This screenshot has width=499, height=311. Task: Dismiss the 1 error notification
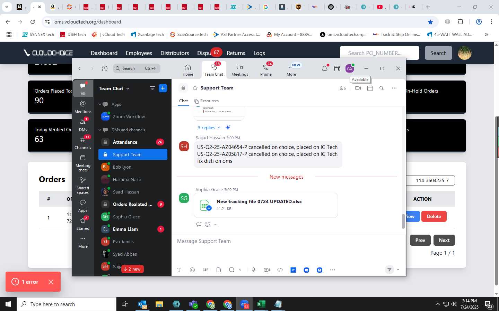pos(51,282)
